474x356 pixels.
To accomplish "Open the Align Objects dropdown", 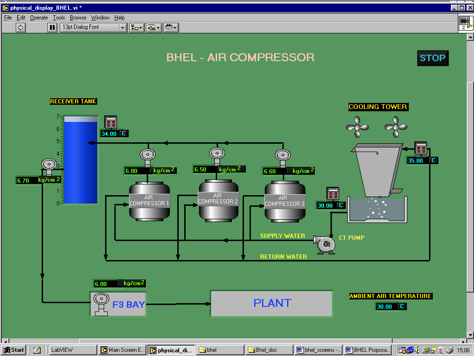I will [137, 27].
